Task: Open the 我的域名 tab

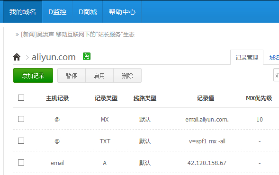Action: click(23, 12)
